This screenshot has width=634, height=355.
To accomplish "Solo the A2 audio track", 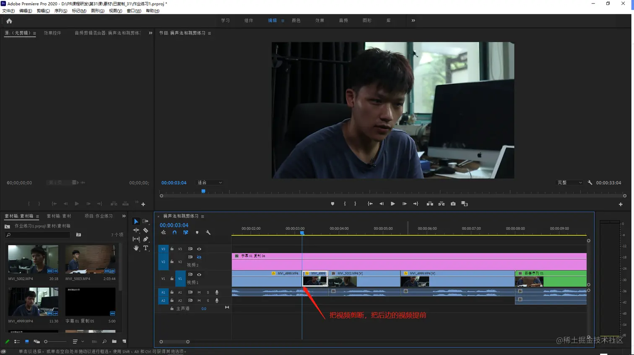I will pyautogui.click(x=208, y=301).
